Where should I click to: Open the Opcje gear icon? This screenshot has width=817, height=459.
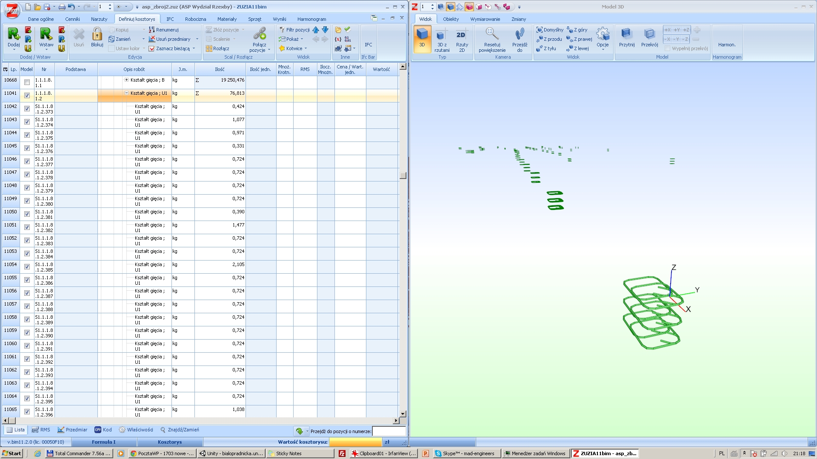(x=603, y=34)
